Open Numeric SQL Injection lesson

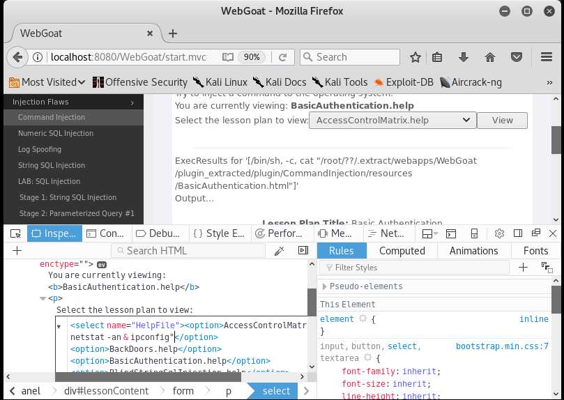click(x=73, y=133)
